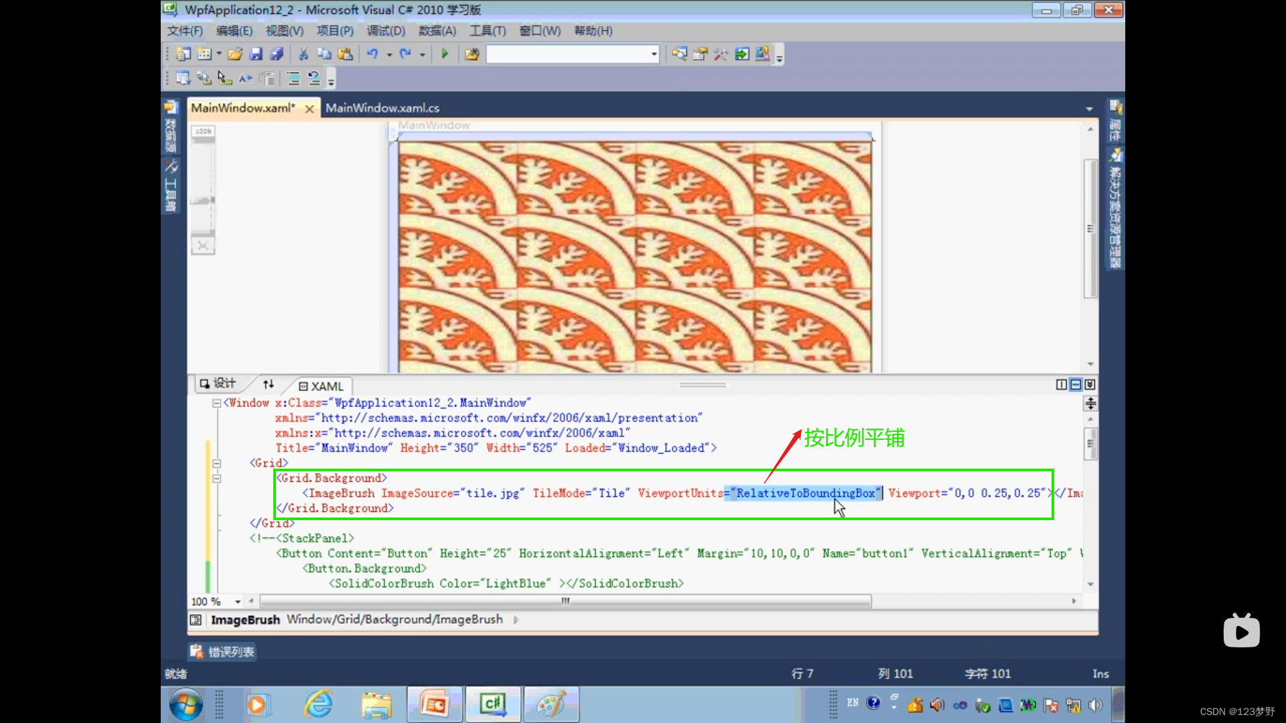Open the 视图(V) menu
1286x723 pixels.
coord(285,31)
